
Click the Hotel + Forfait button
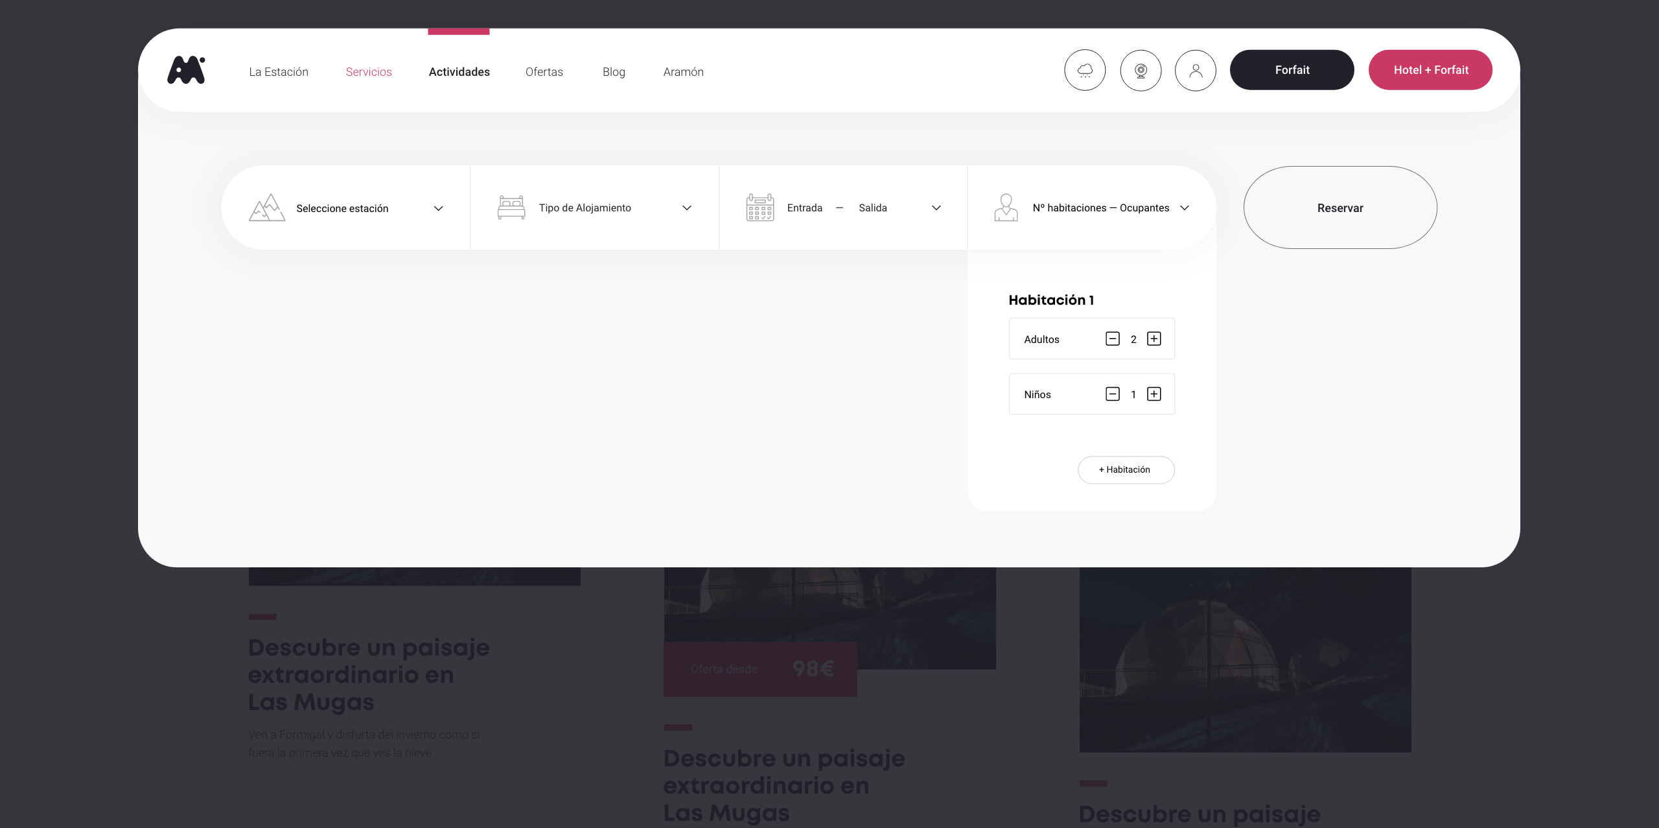click(x=1430, y=70)
